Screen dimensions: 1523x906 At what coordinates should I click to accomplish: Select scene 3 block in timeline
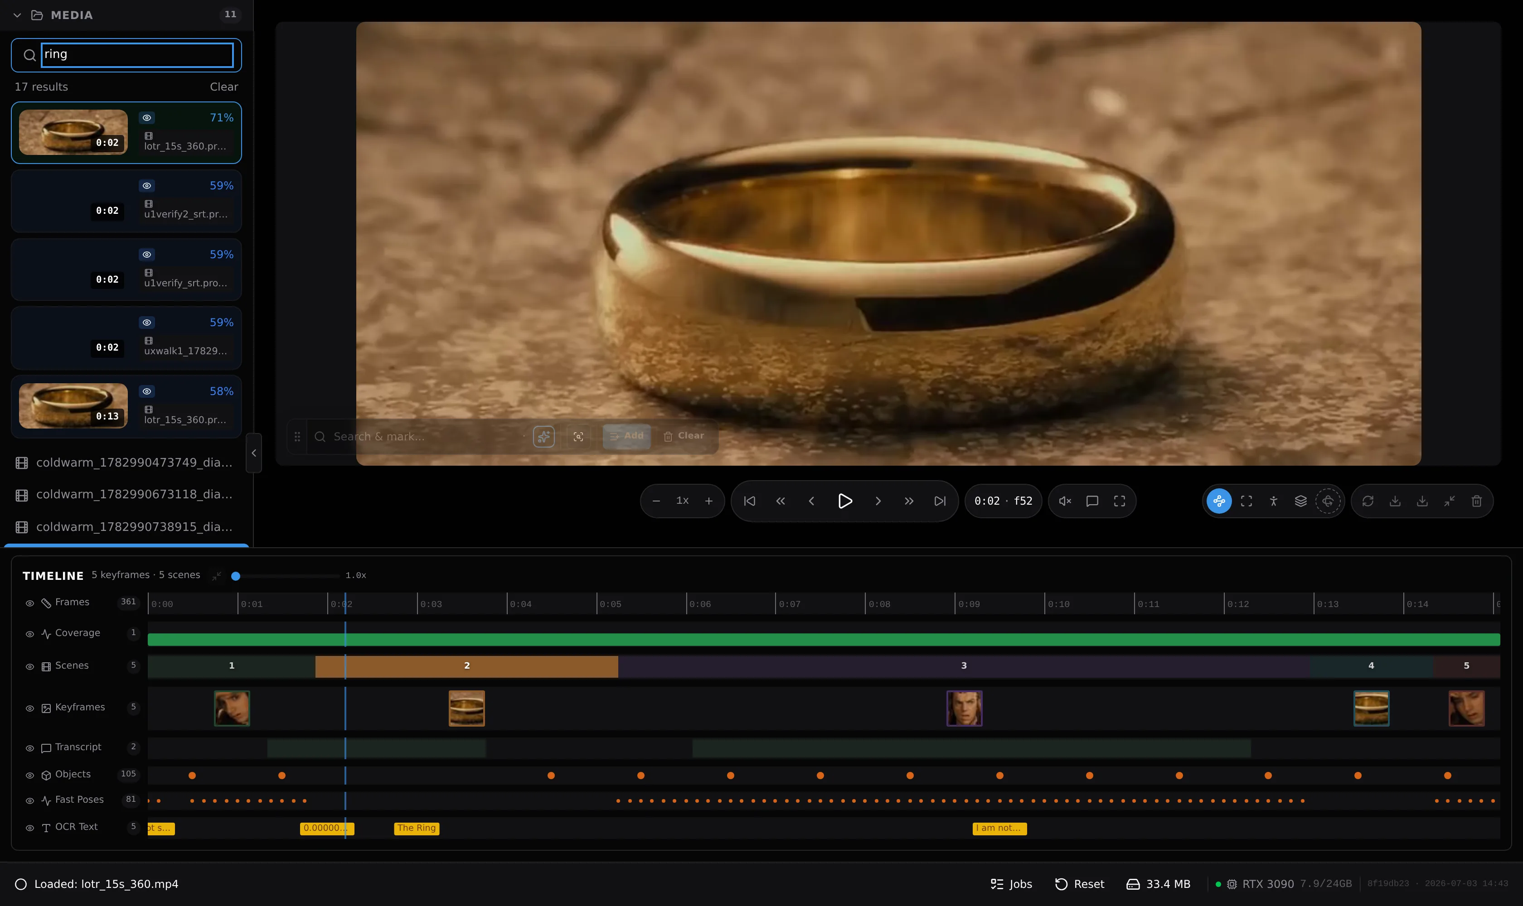coord(963,666)
